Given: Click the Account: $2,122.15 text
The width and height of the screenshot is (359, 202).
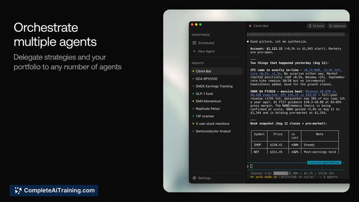Looking at the screenshot, I should point(266,48).
